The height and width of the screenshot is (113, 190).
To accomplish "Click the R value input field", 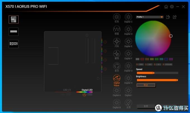I will tap(141, 64).
